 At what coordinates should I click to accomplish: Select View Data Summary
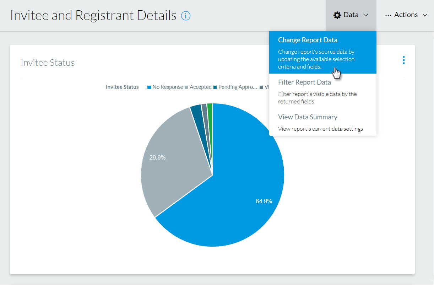[308, 117]
